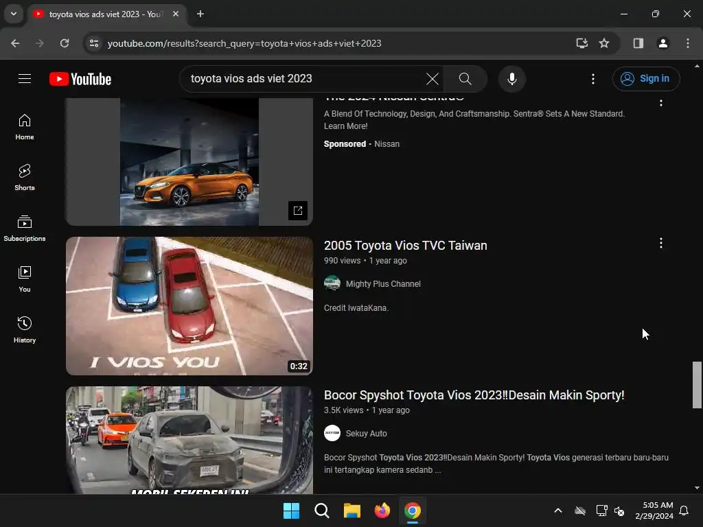703x527 pixels.
Task: Reload the YouTube page
Action: tap(65, 43)
